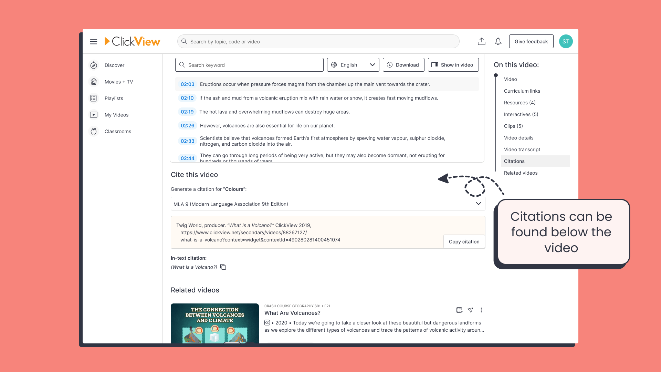
Task: Open the notifications bell
Action: click(498, 42)
